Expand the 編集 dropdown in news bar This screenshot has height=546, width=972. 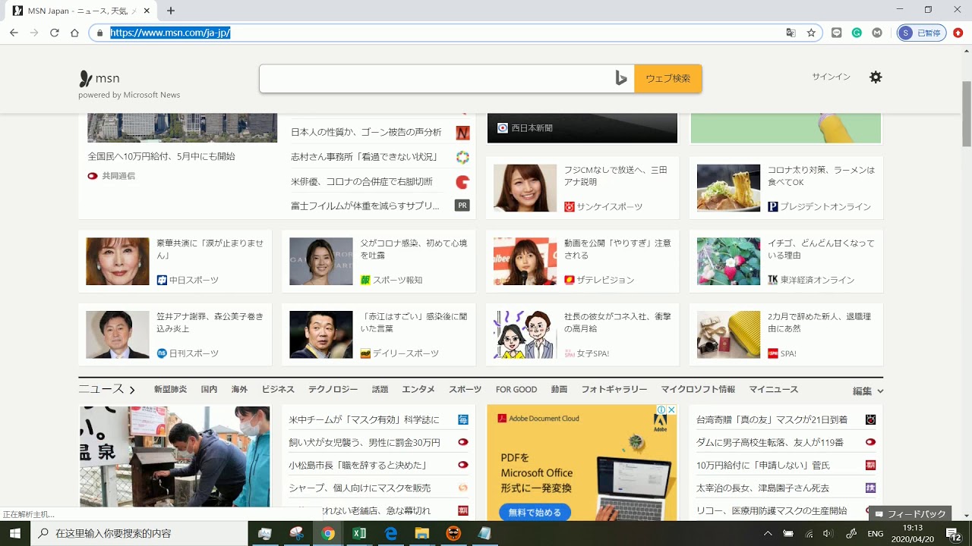868,391
